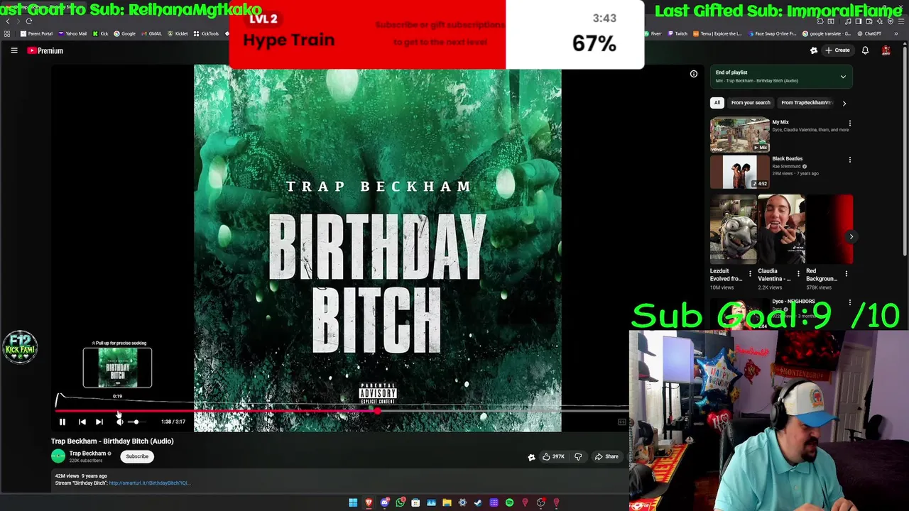The width and height of the screenshot is (909, 511).
Task: Open the My Mix thumbnail
Action: pos(739,135)
